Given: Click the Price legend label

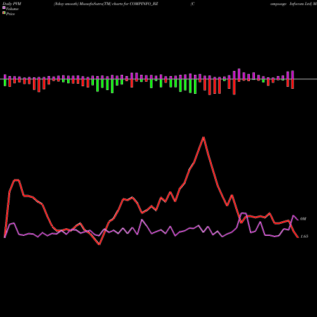Looking at the screenshot, I should click(10, 14).
